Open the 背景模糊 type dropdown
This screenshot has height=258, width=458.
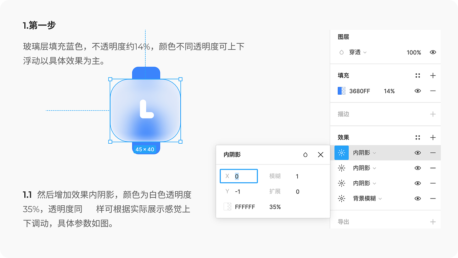click(380, 199)
